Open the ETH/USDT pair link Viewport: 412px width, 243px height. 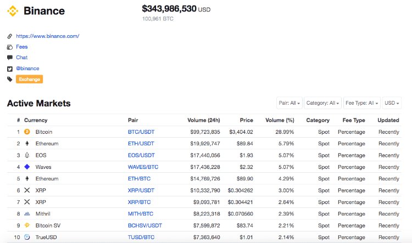pyautogui.click(x=141, y=144)
